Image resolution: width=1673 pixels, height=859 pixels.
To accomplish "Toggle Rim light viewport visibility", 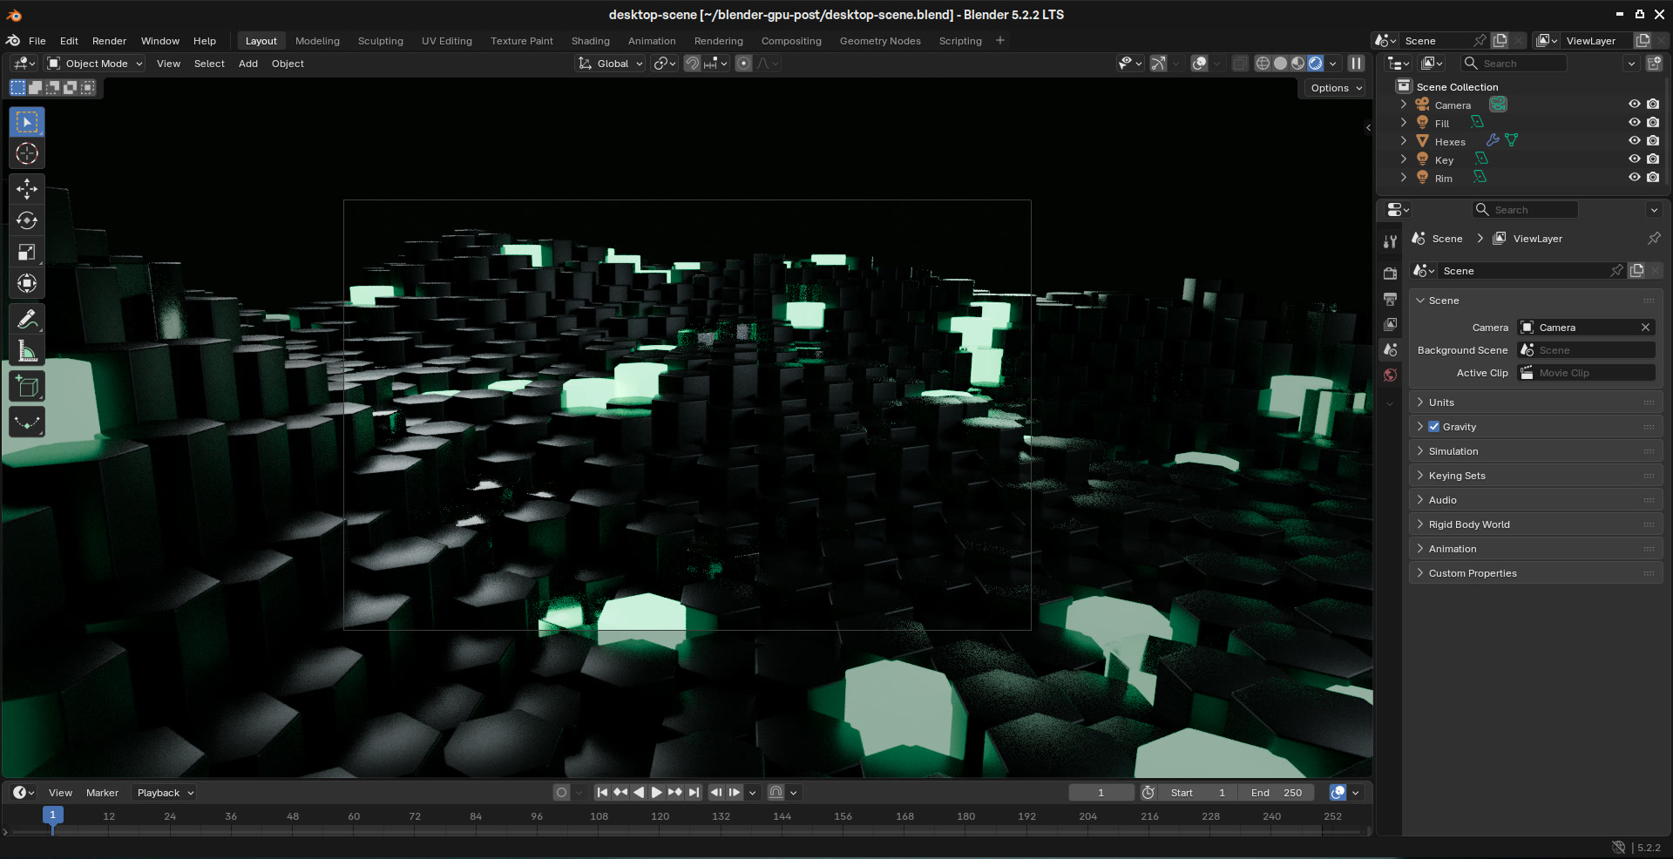I will (x=1635, y=178).
